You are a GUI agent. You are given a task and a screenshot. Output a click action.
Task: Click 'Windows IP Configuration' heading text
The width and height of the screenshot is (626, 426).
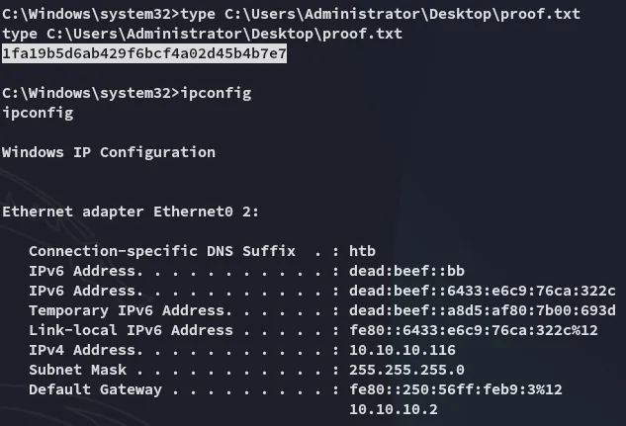109,152
